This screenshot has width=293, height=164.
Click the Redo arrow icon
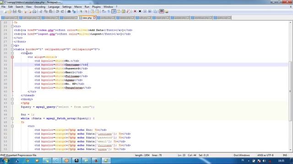pyautogui.click(x=62, y=11)
